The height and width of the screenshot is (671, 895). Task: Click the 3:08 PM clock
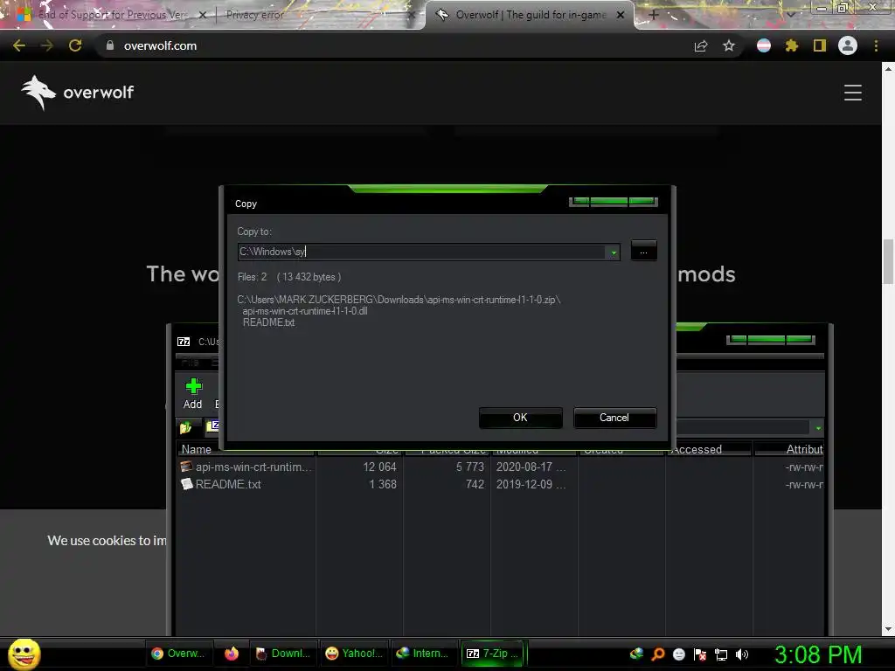[818, 654]
